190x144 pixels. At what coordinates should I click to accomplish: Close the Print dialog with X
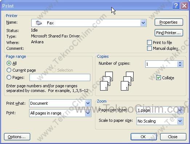pyautogui.click(x=184, y=6)
